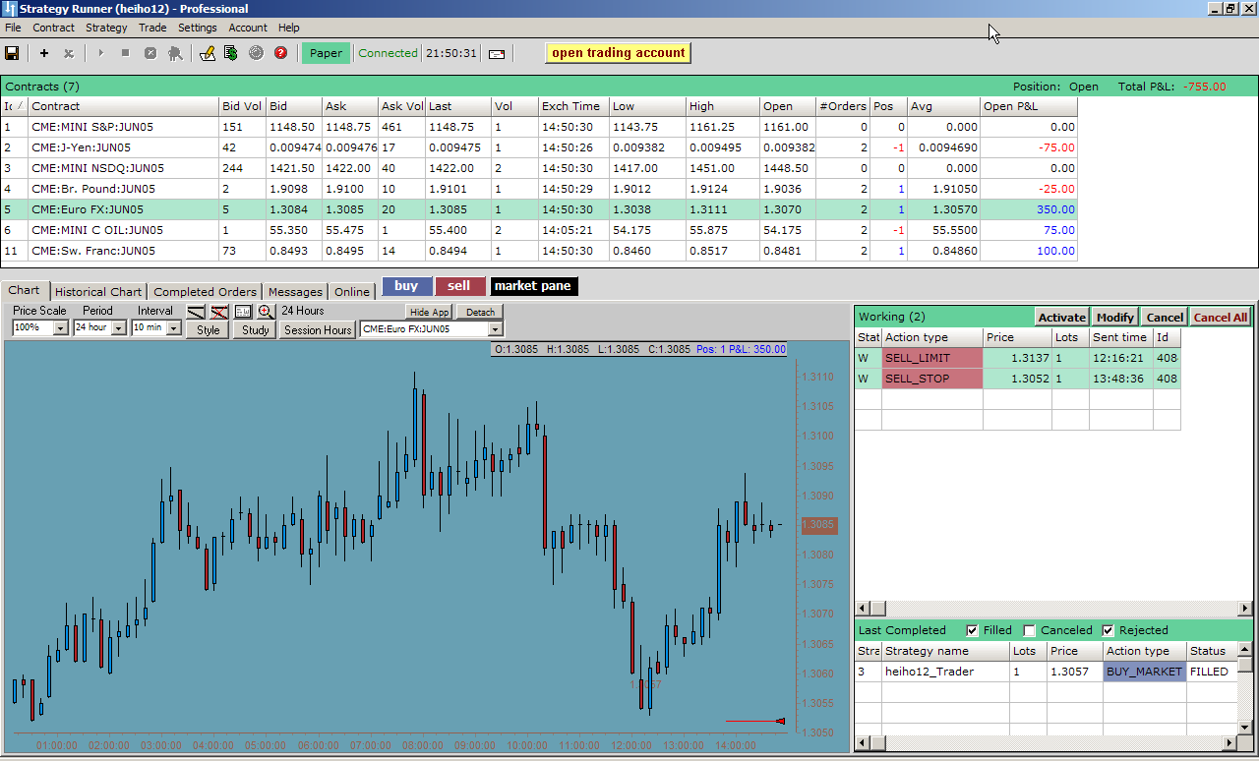Click the market pane button
This screenshot has height=761, width=1259.
click(x=532, y=286)
